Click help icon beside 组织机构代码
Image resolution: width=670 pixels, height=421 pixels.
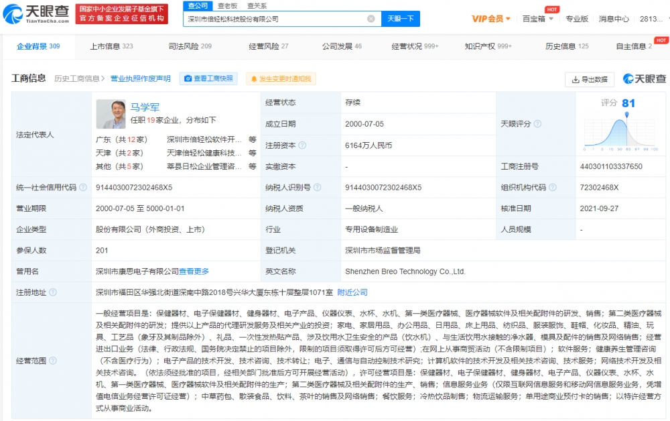pyautogui.click(x=553, y=187)
